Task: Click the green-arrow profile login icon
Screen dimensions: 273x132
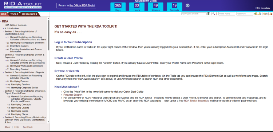Action: [x=256, y=14]
